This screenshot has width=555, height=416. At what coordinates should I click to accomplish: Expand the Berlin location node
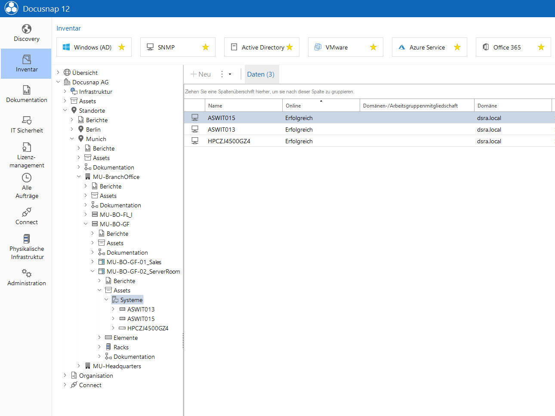click(x=72, y=129)
